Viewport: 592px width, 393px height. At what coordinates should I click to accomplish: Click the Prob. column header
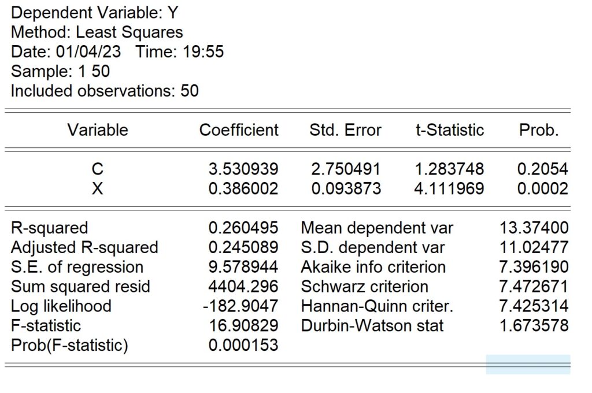click(539, 130)
